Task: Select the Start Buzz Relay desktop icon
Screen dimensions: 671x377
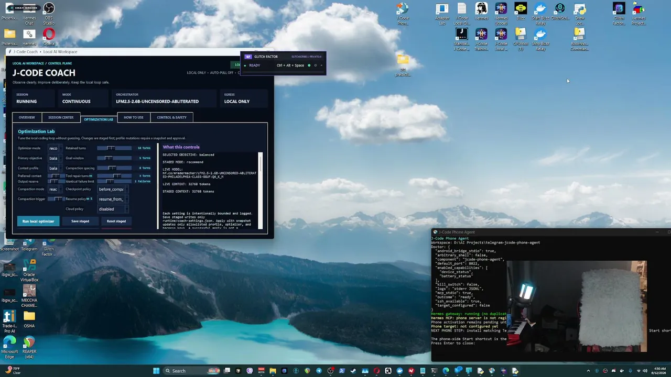Action: point(540,14)
